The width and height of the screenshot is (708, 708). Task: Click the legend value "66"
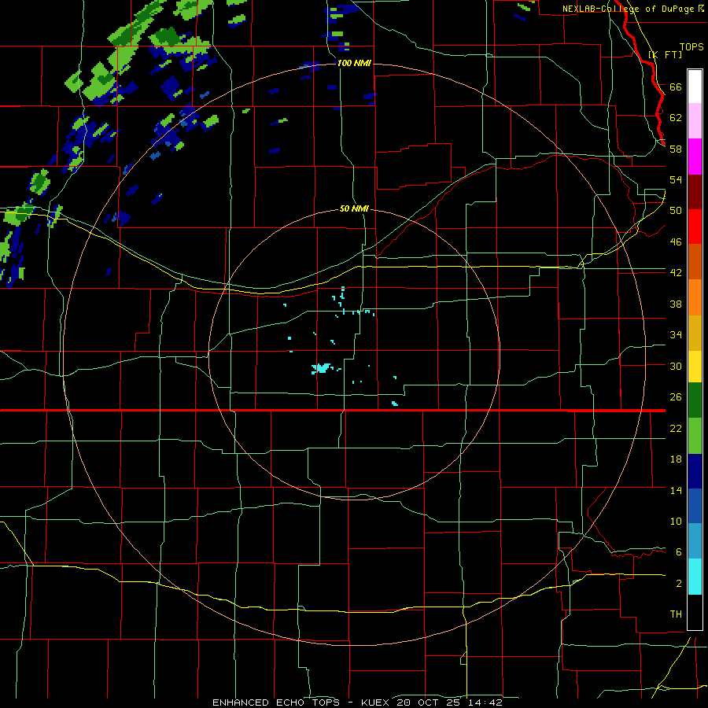[676, 87]
